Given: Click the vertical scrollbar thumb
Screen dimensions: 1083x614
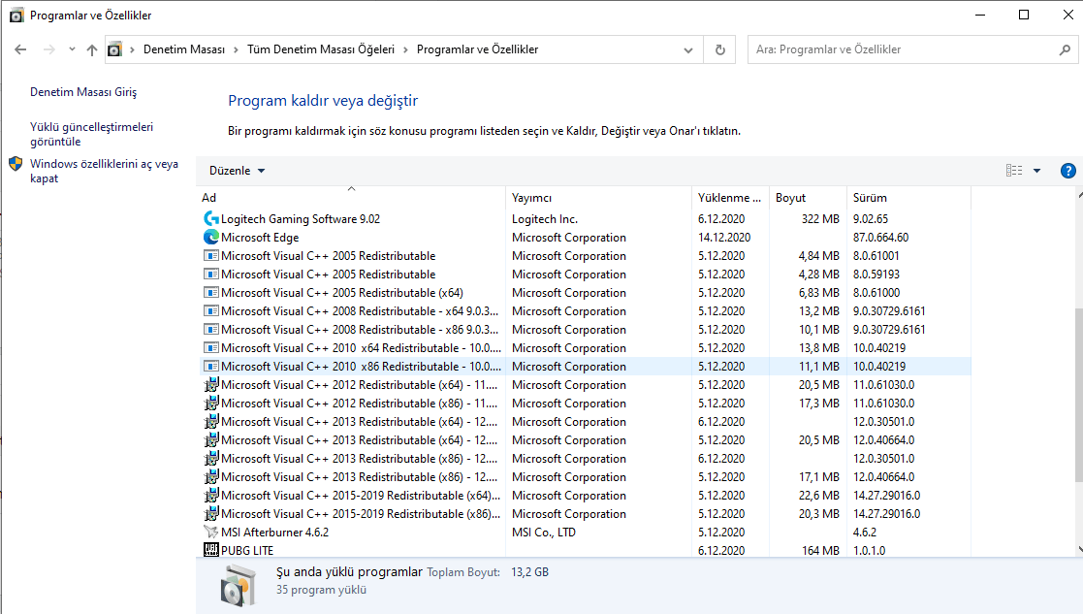Looking at the screenshot, I should (1079, 394).
